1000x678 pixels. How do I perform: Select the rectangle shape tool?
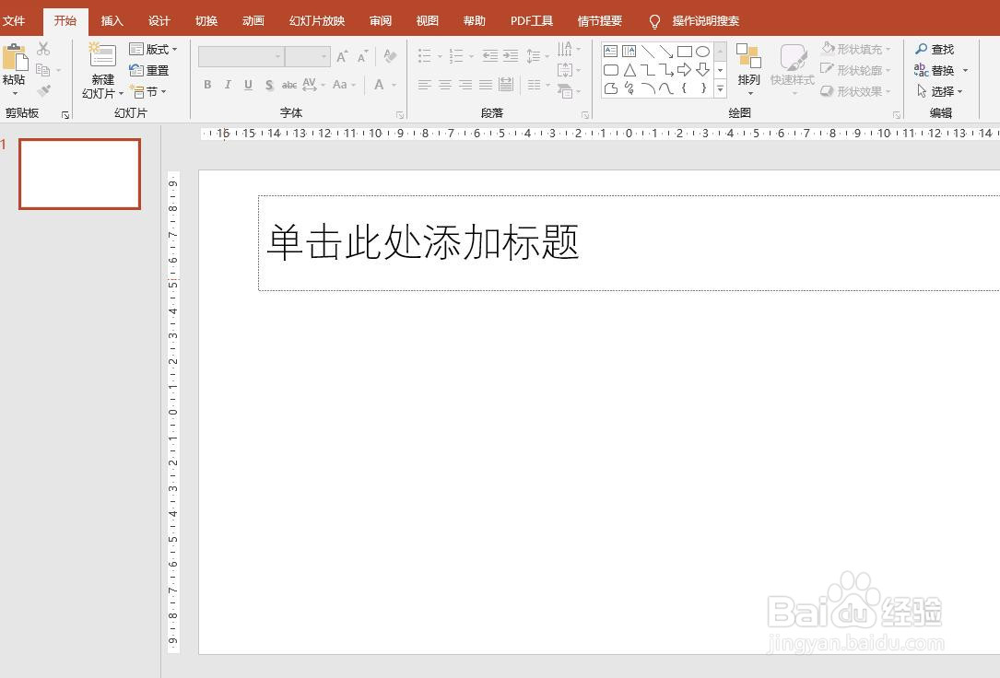pos(684,52)
